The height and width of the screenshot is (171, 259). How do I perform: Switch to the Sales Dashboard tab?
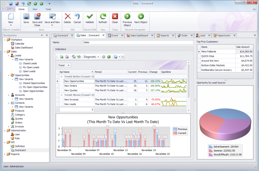[x=139, y=35]
